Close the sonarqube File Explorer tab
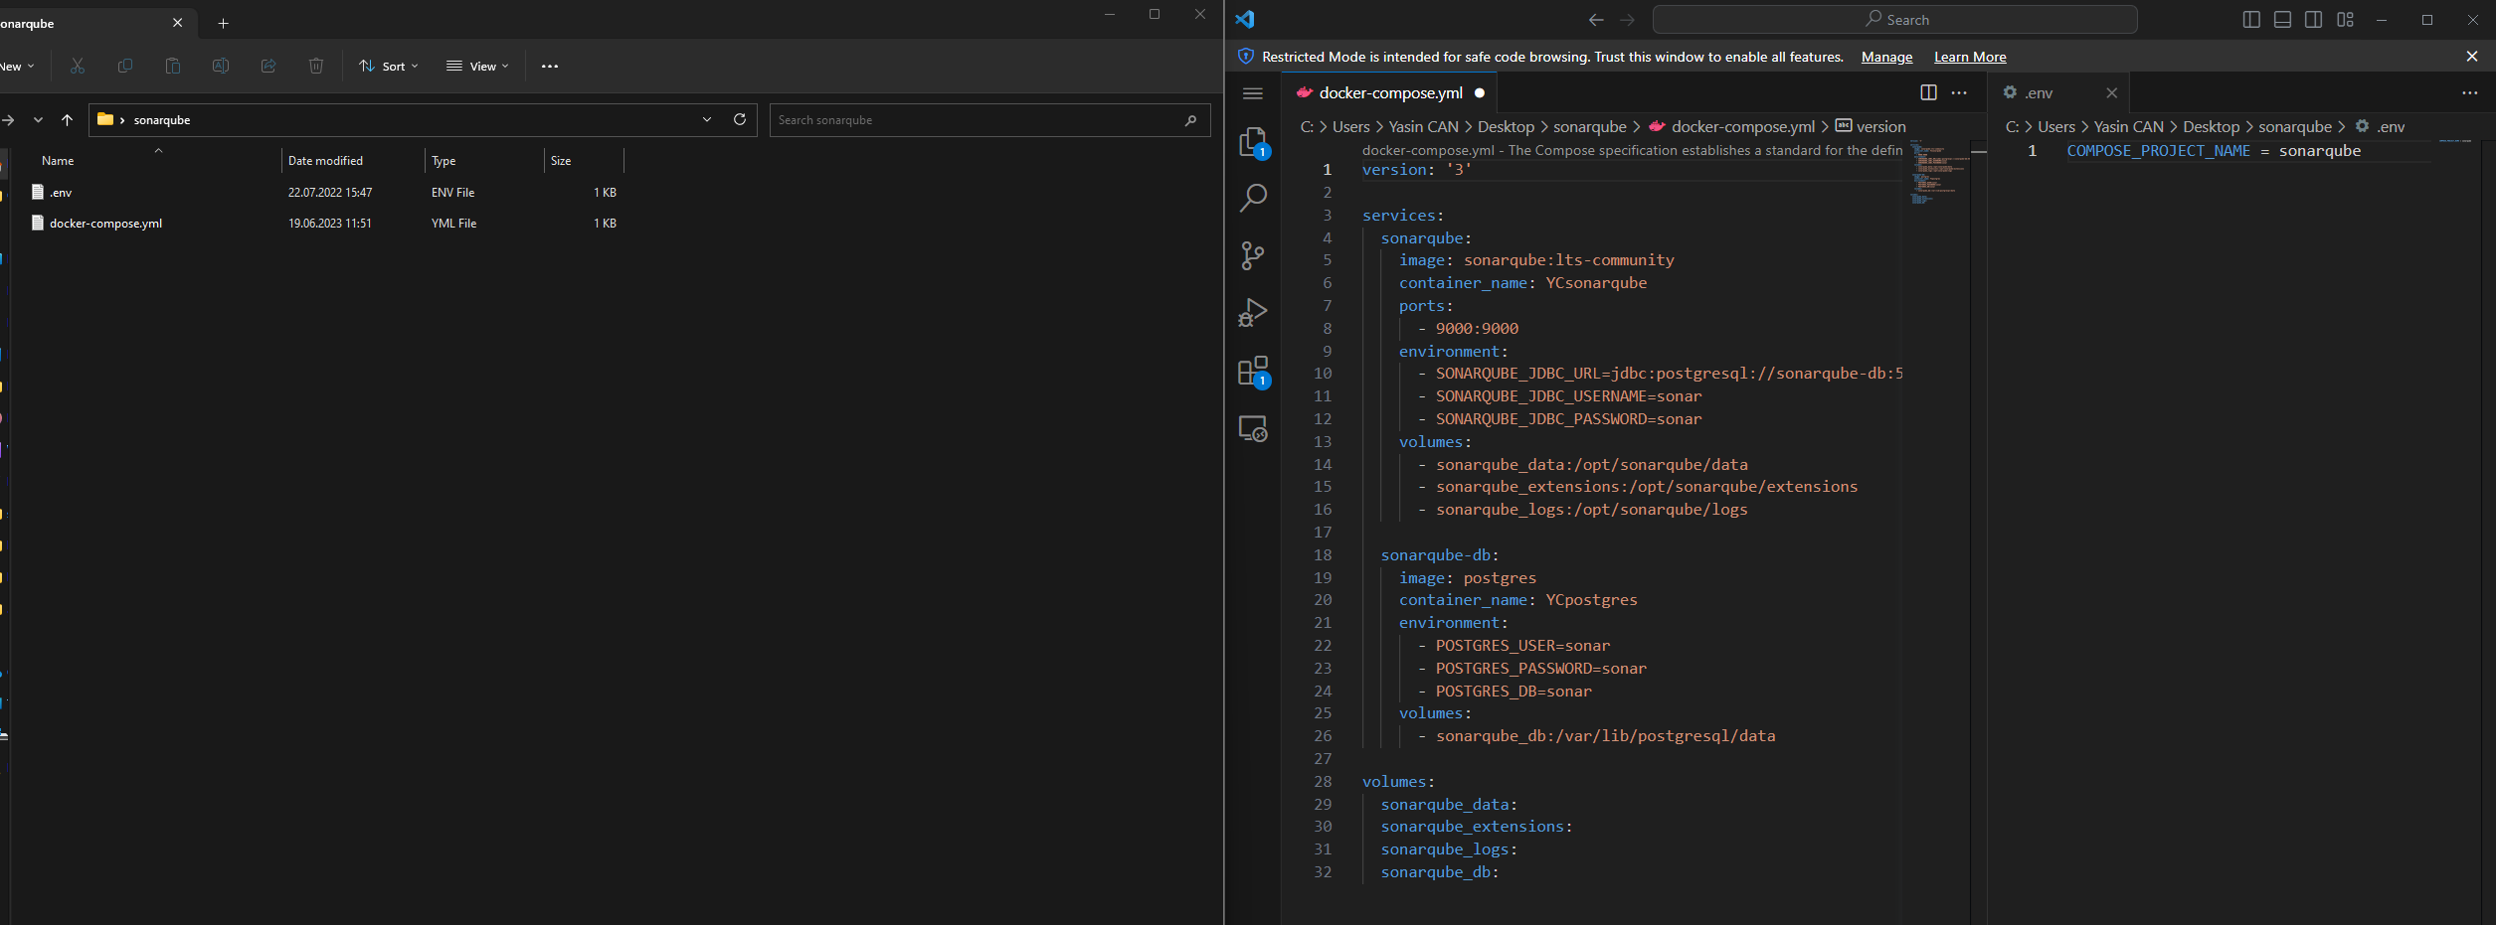2496x925 pixels. tap(178, 23)
